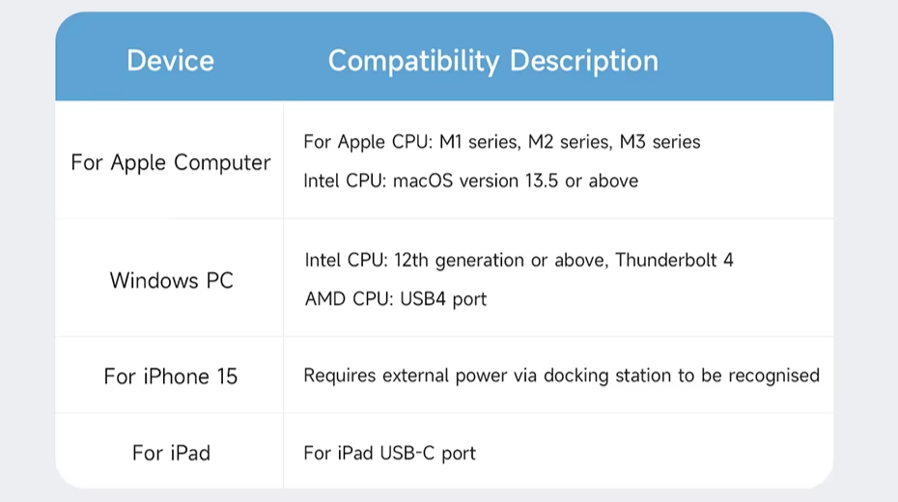Select the For Apple Computer cell

point(171,162)
